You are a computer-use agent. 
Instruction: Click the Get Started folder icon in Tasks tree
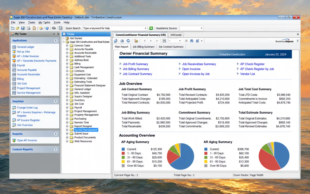point(67,38)
